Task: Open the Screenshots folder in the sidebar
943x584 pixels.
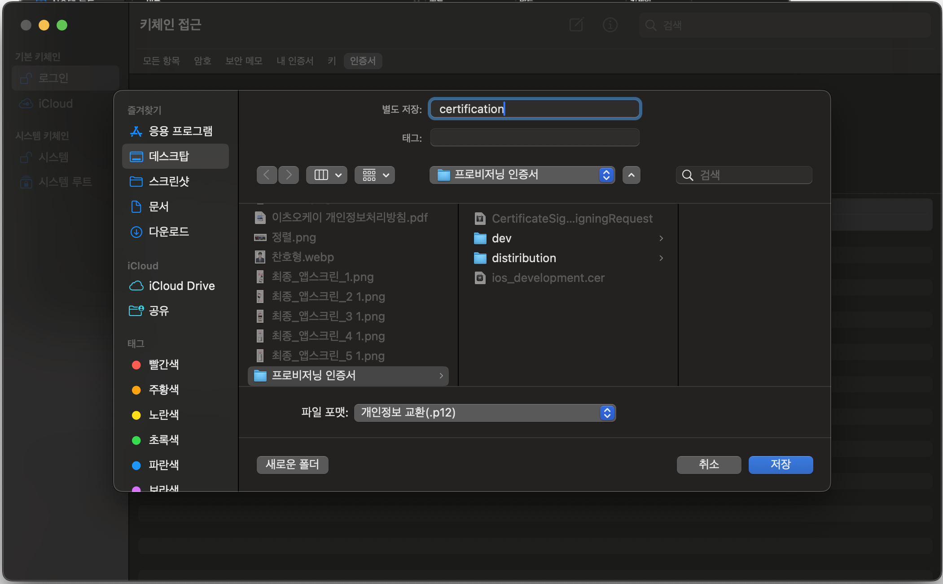Action: click(168, 181)
